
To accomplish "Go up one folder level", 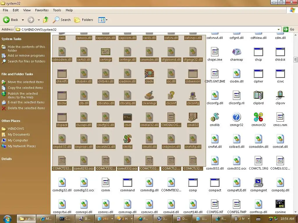I will (46, 20).
